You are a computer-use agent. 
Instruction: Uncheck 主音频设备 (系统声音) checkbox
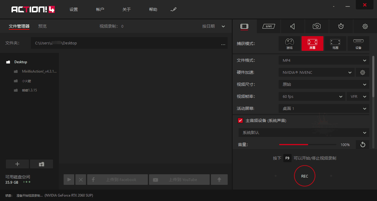pos(240,120)
